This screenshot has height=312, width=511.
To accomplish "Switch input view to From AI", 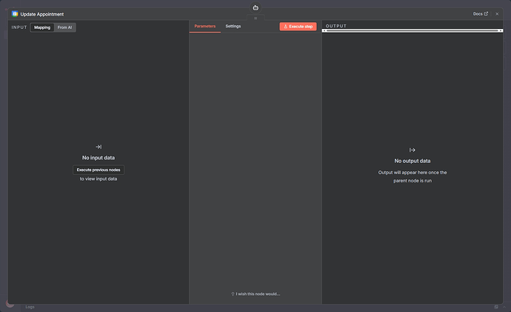I will click(x=65, y=27).
